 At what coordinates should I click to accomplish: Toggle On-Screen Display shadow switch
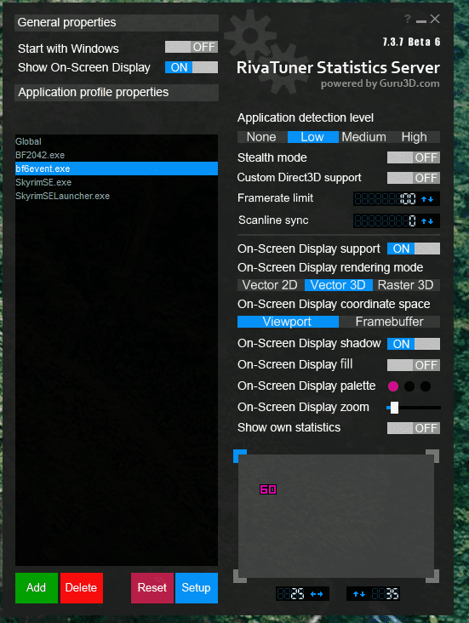(414, 344)
